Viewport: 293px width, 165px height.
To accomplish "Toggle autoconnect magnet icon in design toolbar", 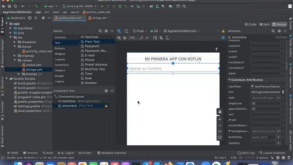I will (x=125, y=38).
